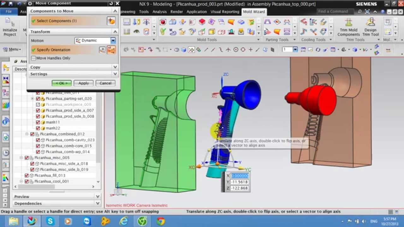Click Save icon in title bar

pos(11,4)
